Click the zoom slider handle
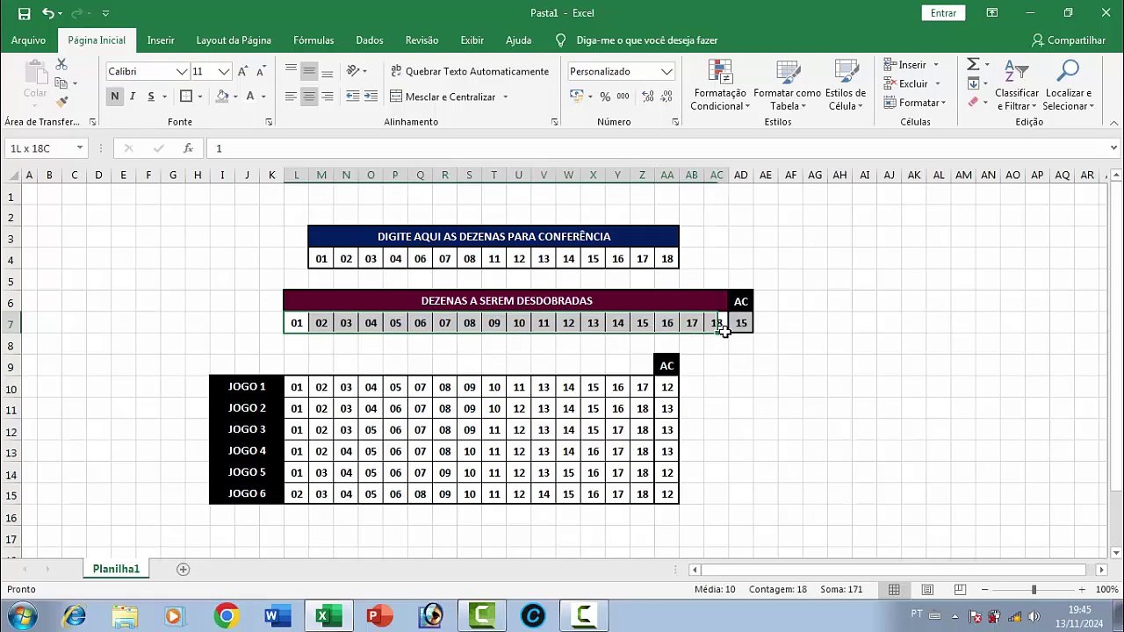The image size is (1124, 632). pyautogui.click(x=1034, y=590)
